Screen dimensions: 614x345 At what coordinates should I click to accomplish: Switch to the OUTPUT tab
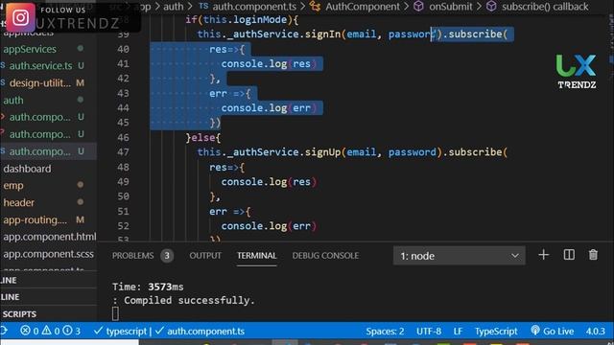205,256
